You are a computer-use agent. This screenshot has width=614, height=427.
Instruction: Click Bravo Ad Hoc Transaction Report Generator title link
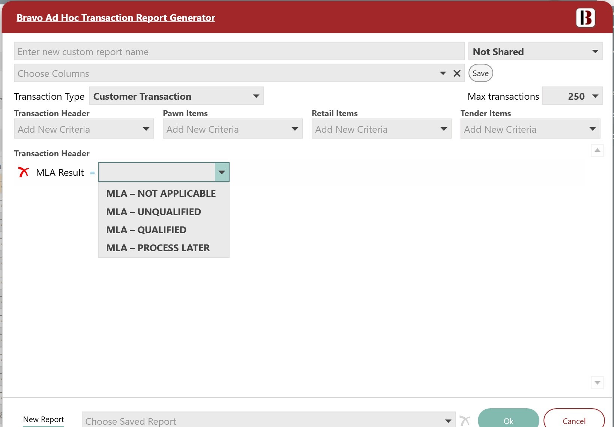tap(116, 18)
